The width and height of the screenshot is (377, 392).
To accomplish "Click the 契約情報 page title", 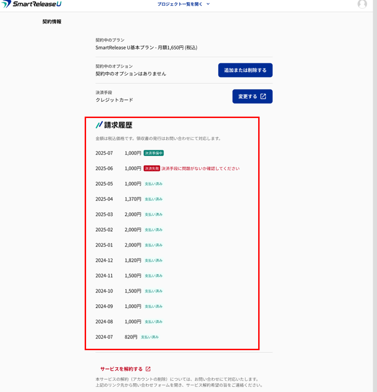I will point(52,22).
